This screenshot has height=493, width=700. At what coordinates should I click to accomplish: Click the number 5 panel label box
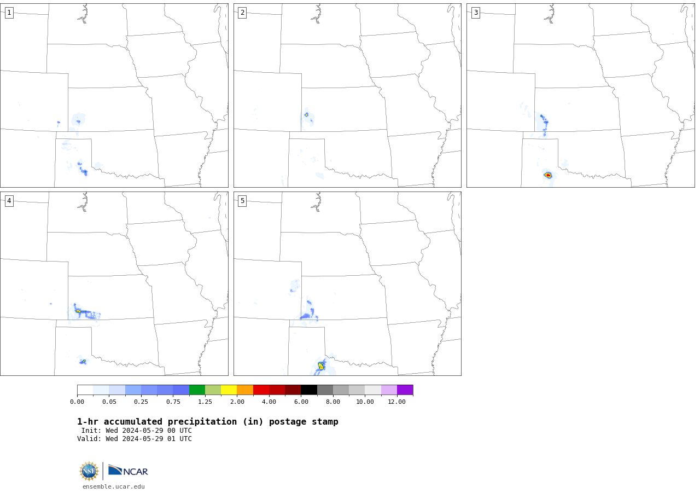click(242, 201)
